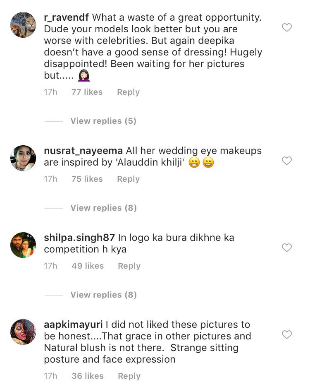Open r_ravendf's profile picture
This screenshot has width=310, height=392.
(23, 25)
